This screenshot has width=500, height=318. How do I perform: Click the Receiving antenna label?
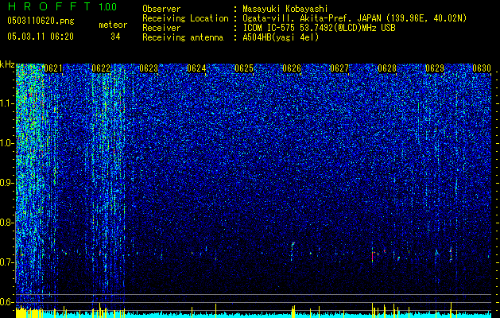(183, 37)
